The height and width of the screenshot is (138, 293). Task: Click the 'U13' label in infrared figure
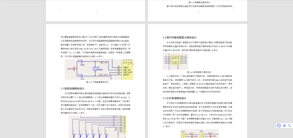(x=201, y=131)
